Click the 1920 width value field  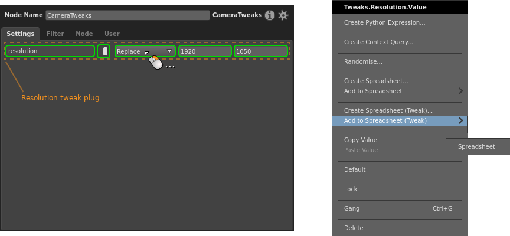click(205, 51)
